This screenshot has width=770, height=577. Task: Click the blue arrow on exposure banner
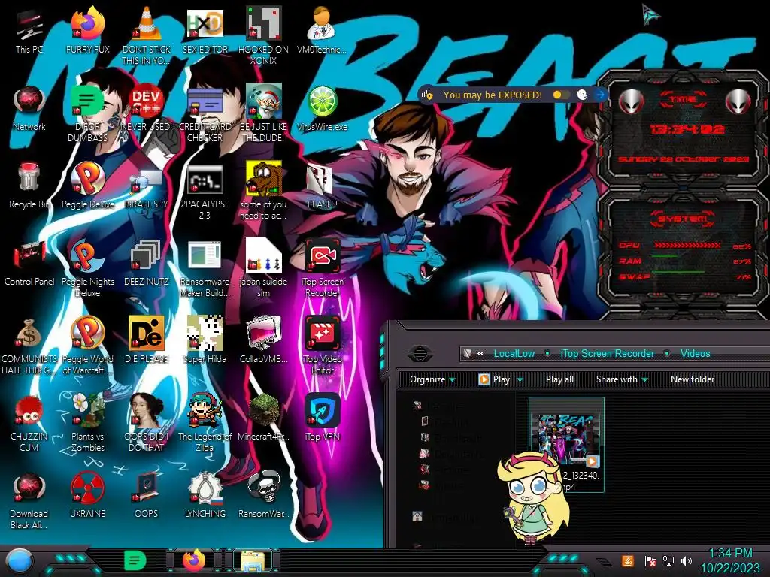pyautogui.click(x=599, y=95)
